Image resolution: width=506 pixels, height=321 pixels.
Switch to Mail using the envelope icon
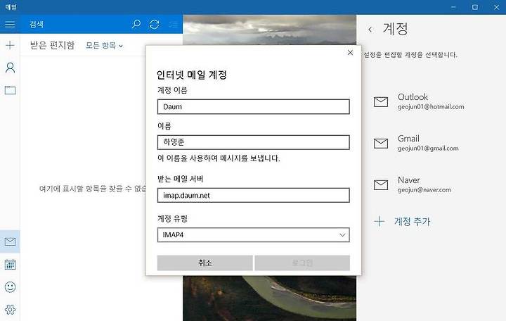[10, 241]
